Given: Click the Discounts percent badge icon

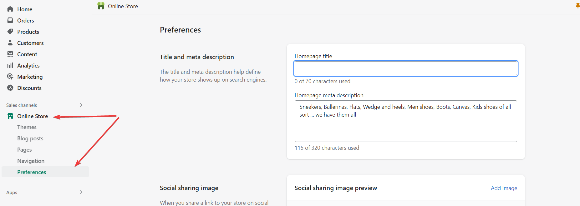Looking at the screenshot, I should pyautogui.click(x=10, y=88).
